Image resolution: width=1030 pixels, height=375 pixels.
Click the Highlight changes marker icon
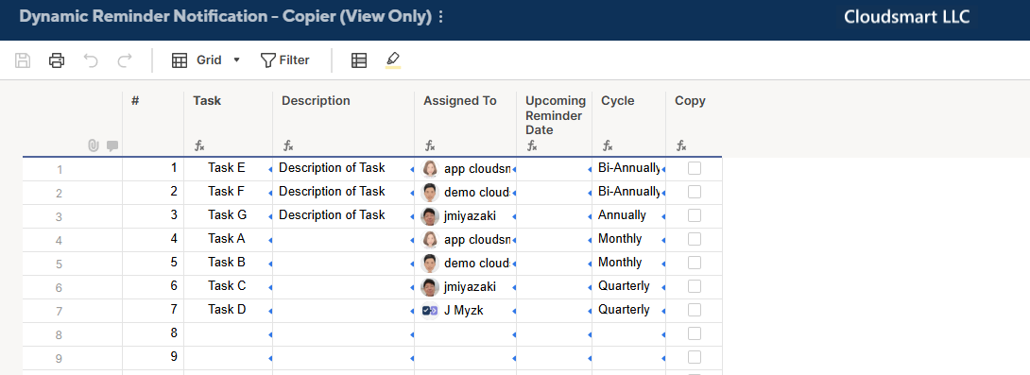[393, 60]
